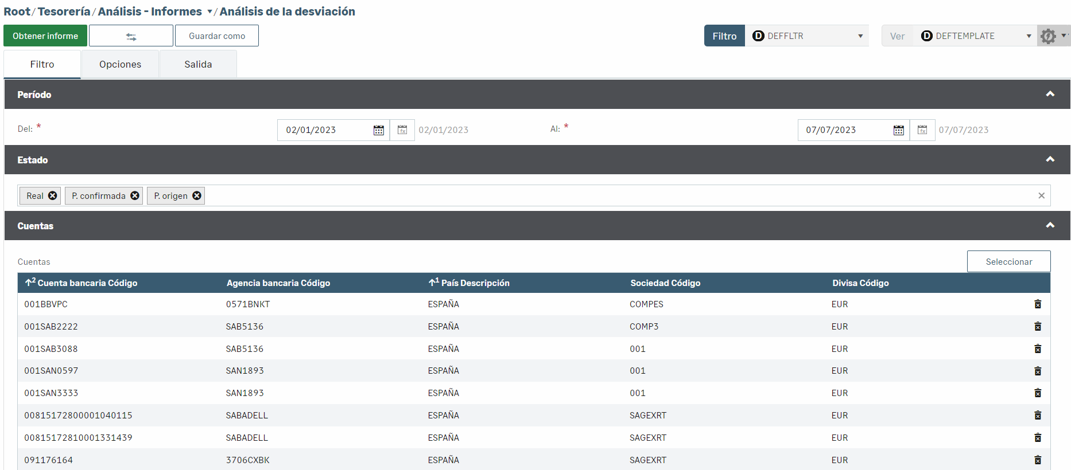Delete account row 001SAN0597
This screenshot has width=1071, height=470.
click(1037, 371)
